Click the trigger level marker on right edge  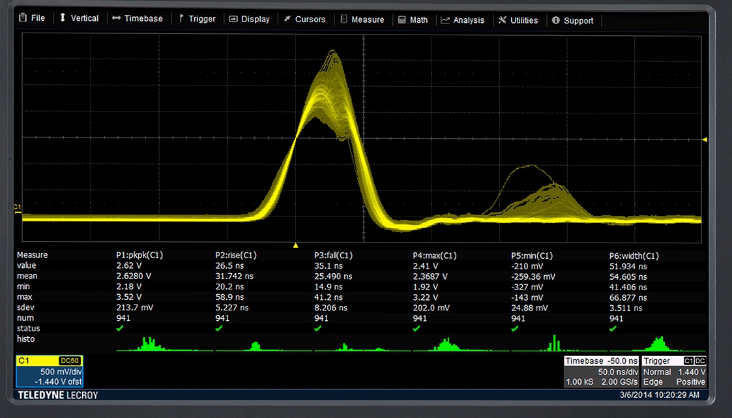[x=704, y=140]
